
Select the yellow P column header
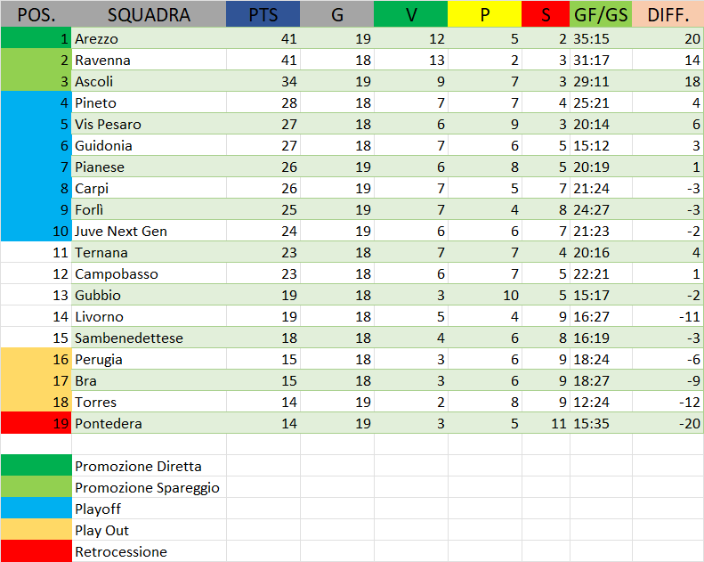(x=484, y=14)
